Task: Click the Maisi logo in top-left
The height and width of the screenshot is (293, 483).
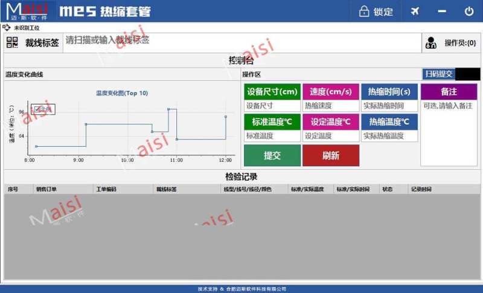Action: coord(28,11)
